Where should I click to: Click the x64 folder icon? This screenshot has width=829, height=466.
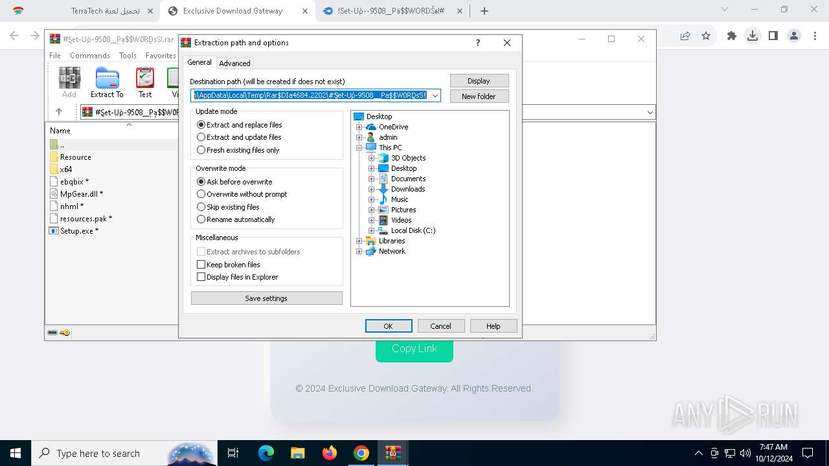(54, 170)
